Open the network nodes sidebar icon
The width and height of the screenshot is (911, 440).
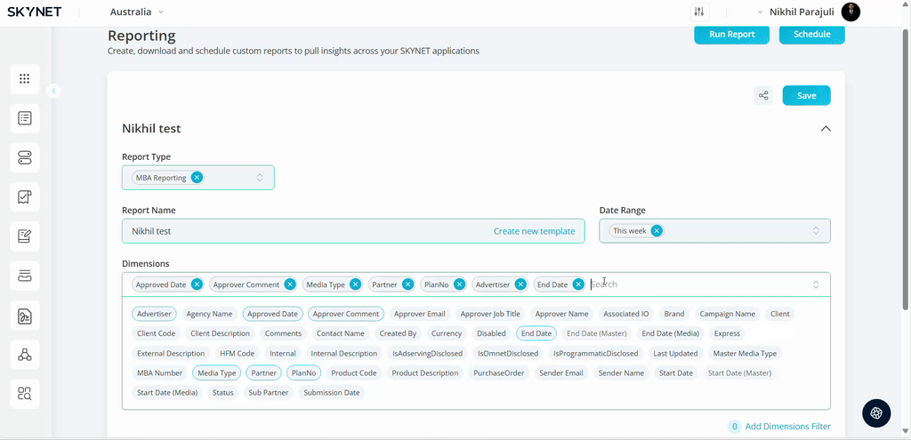click(24, 355)
